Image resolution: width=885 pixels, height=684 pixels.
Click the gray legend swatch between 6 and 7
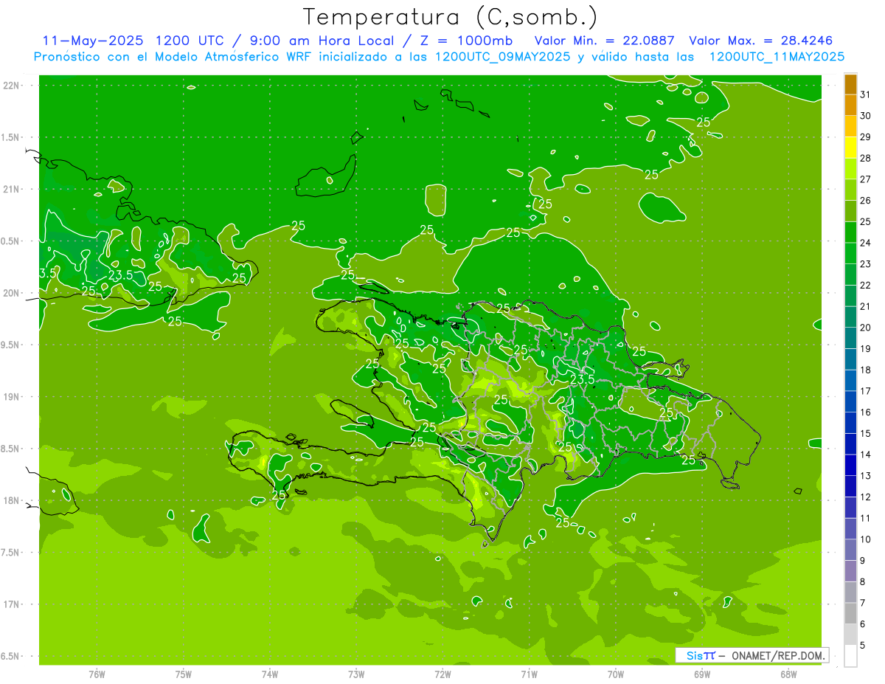[851, 613]
